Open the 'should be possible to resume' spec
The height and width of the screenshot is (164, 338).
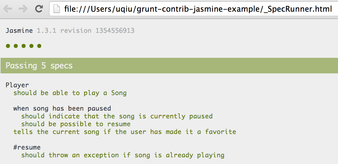(x=76, y=124)
